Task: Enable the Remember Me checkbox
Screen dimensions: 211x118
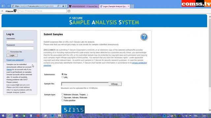Action: 8,52
